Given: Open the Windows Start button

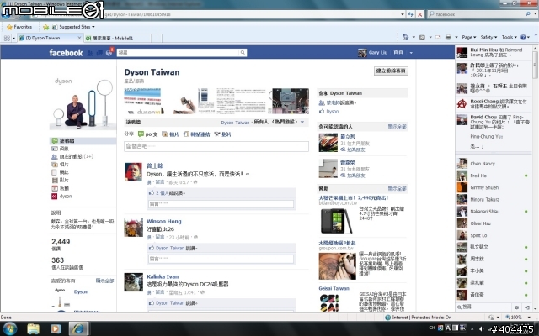Looking at the screenshot, I should 9,328.
